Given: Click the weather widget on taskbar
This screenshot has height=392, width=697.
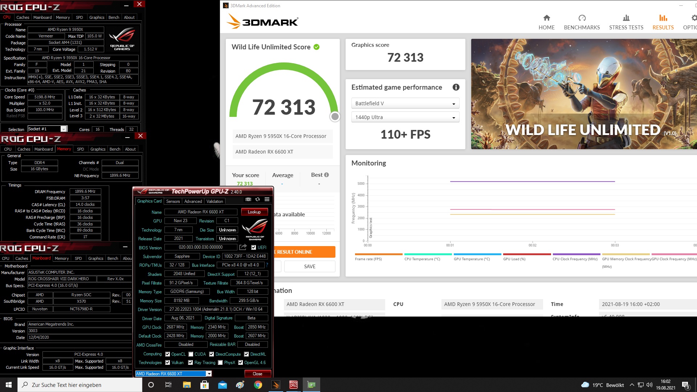Looking at the screenshot, I should [x=603, y=385].
